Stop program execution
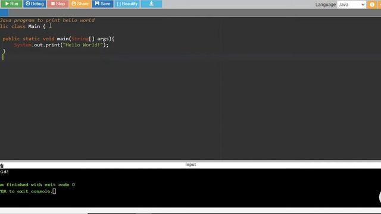 (x=58, y=4)
